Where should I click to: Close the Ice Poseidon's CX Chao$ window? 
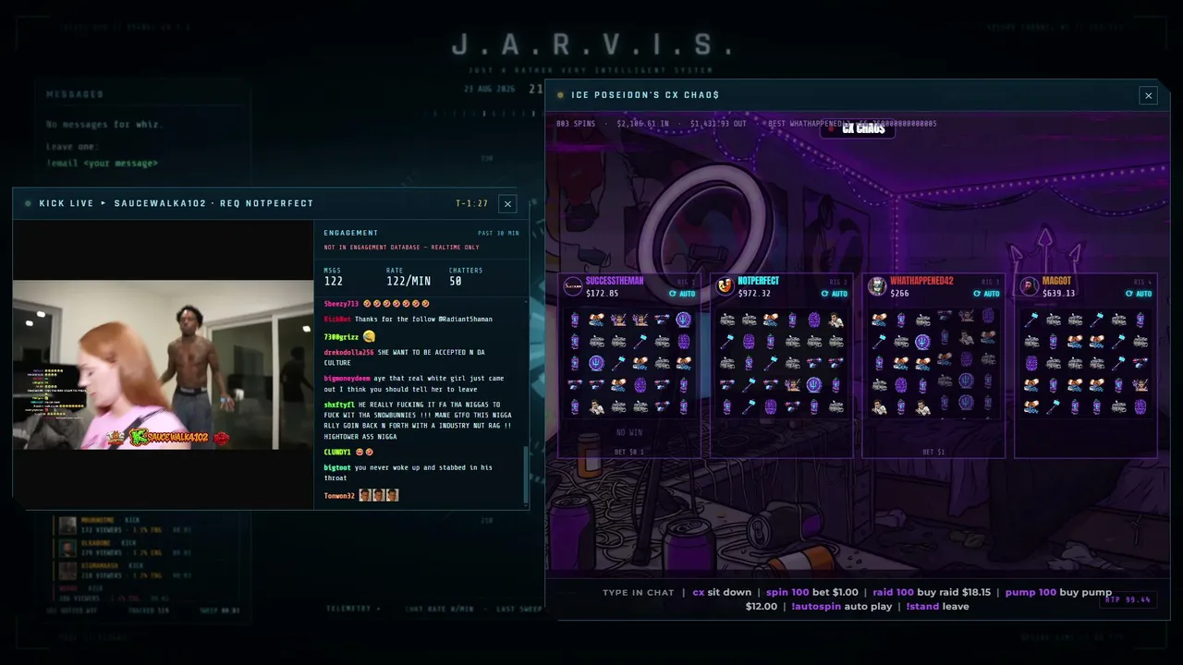point(1148,95)
